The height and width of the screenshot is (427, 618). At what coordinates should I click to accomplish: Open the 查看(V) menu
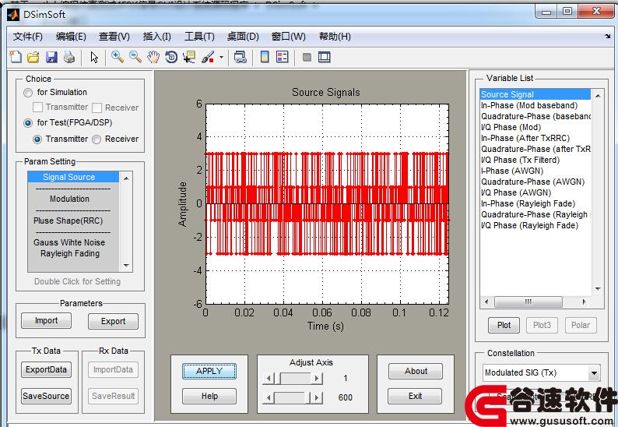(114, 37)
